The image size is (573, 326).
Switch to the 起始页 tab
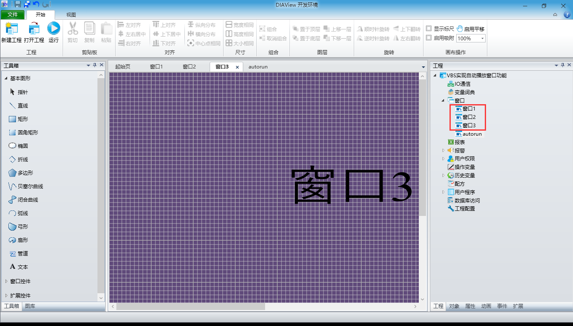pos(123,67)
